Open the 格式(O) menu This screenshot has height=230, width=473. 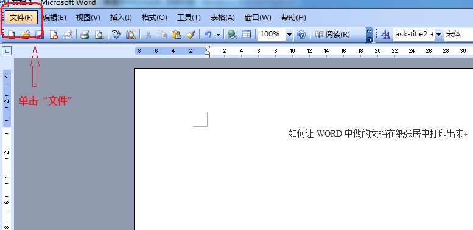(154, 18)
